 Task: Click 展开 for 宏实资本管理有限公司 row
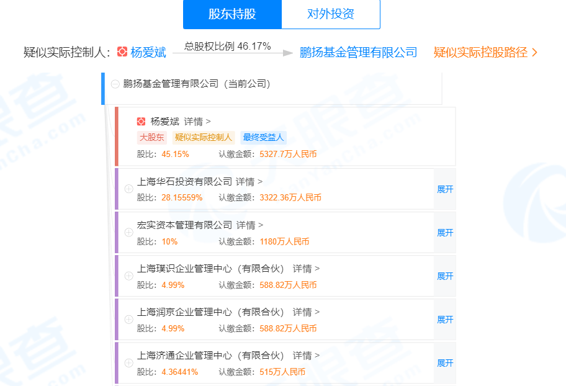click(x=445, y=233)
